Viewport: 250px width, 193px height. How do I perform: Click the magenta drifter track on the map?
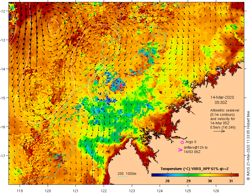click(x=121, y=85)
